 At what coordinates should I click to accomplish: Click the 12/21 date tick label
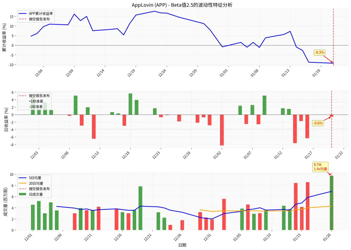pos(148,237)
